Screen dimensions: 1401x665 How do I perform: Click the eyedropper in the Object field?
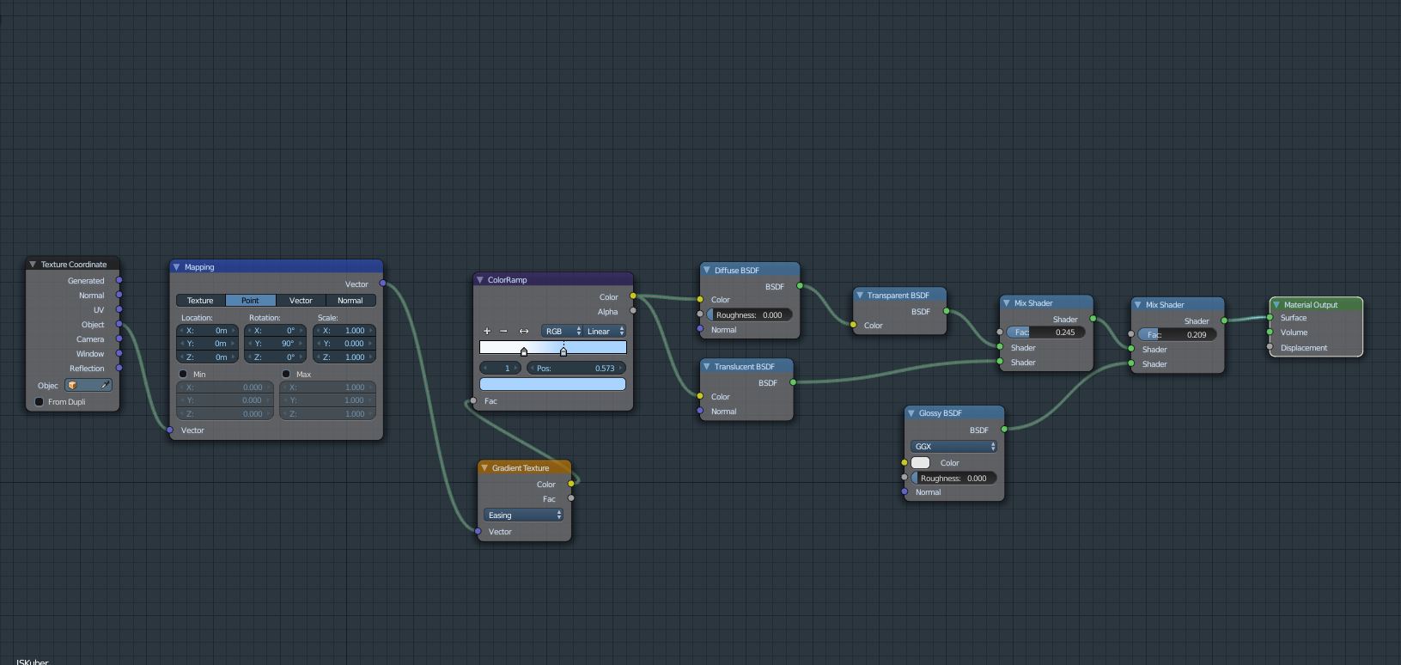[x=105, y=385]
